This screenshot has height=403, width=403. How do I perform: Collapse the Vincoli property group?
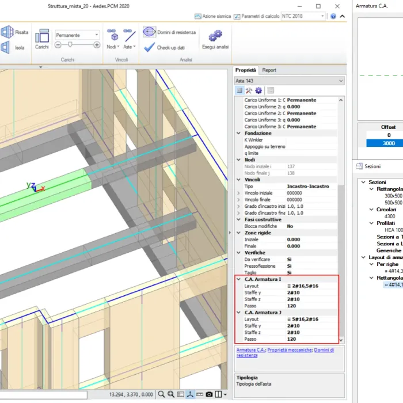pyautogui.click(x=238, y=180)
